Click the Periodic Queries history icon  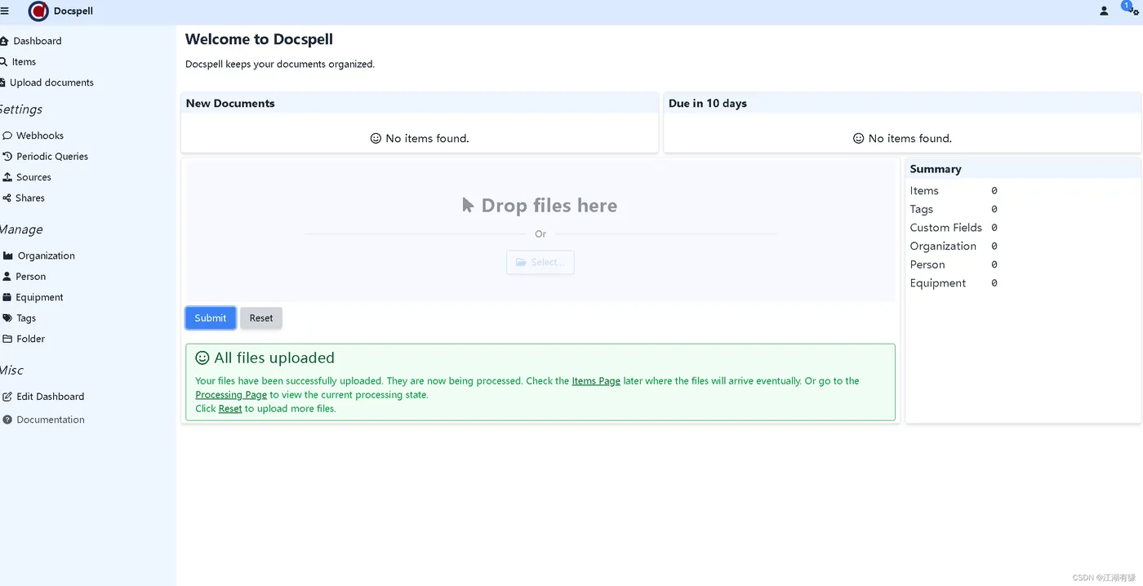(x=7, y=157)
